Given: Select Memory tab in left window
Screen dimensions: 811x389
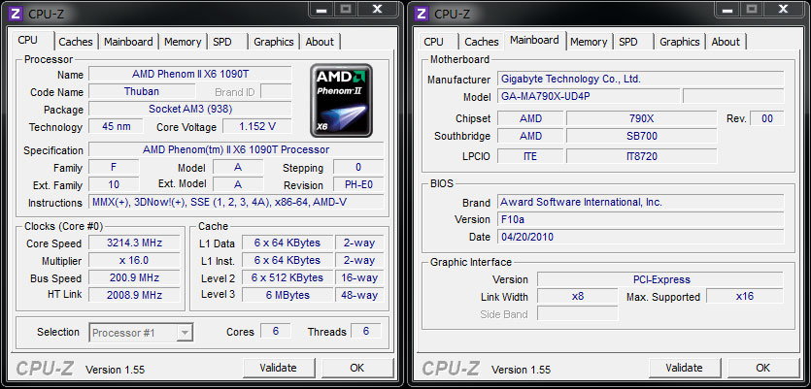Looking at the screenshot, I should [183, 42].
